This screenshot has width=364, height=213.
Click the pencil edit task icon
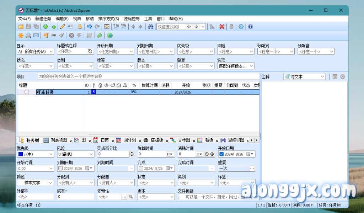(x=63, y=27)
